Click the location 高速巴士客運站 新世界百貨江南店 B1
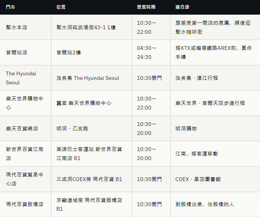The image size is (260, 217). pyautogui.click(x=89, y=154)
